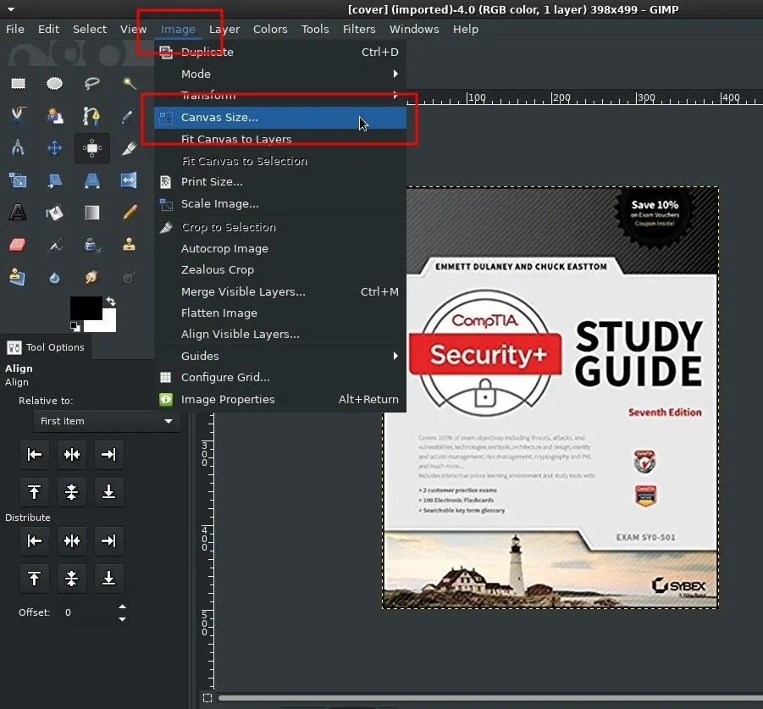The image size is (763, 709).
Task: Select the Airbrush tool
Action: [x=54, y=245]
